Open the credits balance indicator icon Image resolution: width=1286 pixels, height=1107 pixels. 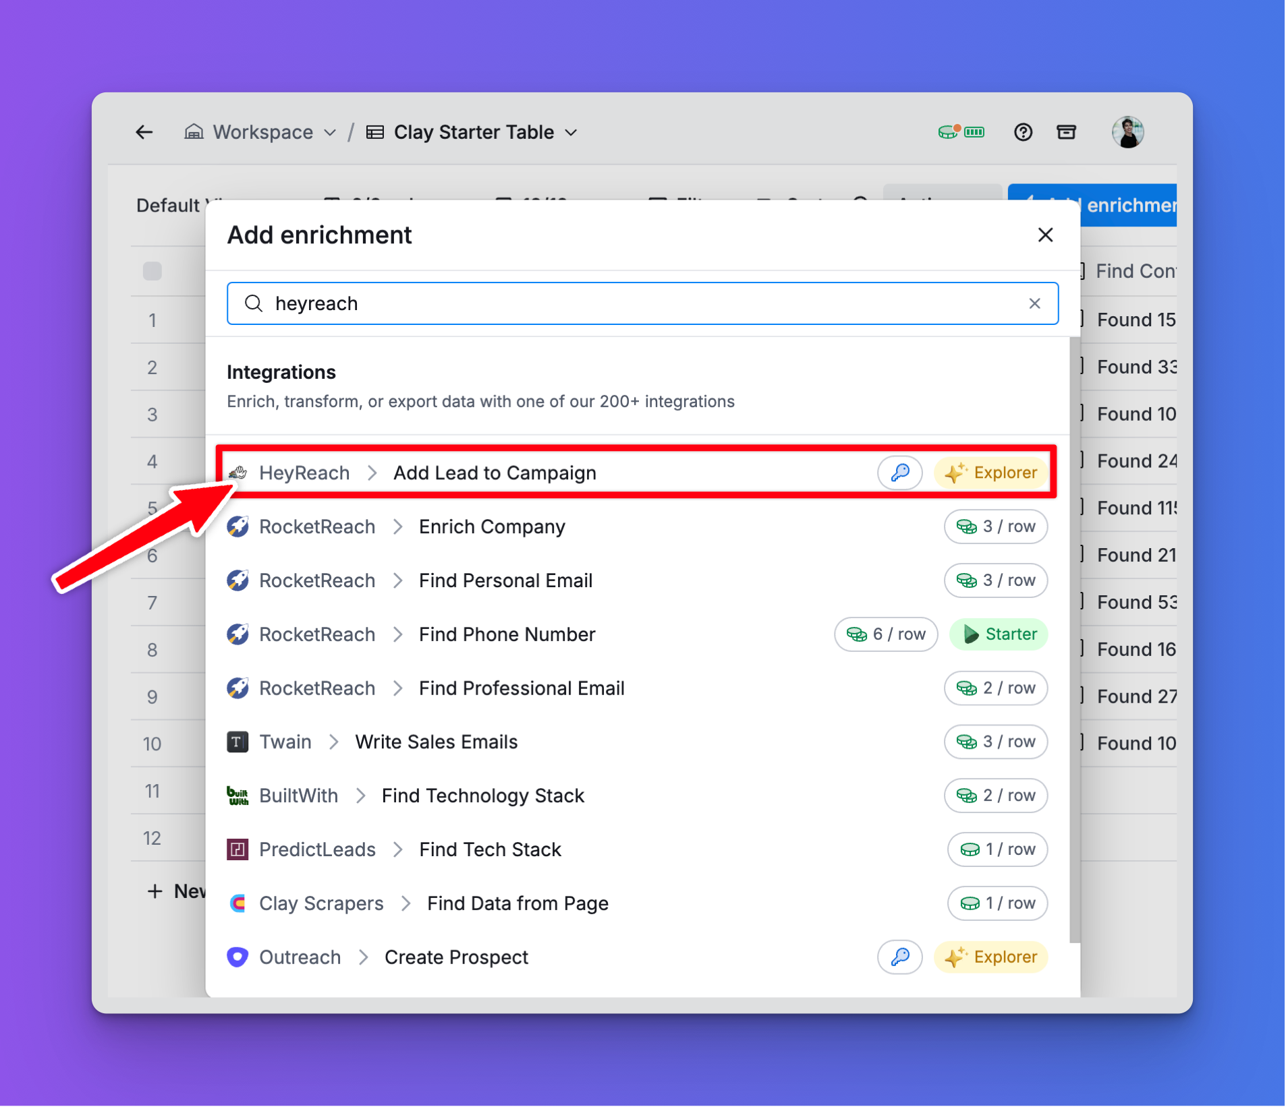point(961,131)
